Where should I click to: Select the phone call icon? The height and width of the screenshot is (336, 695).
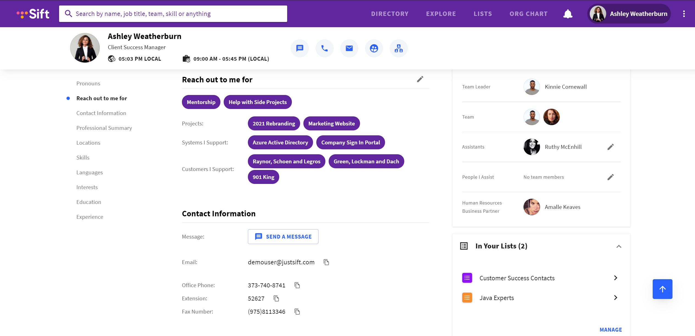point(324,48)
